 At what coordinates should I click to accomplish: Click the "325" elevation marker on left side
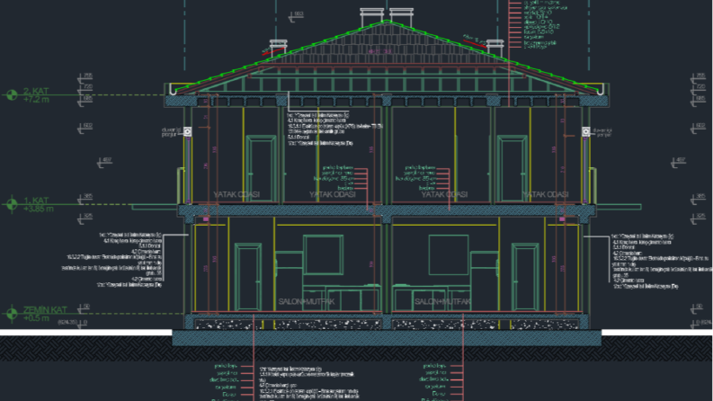[x=86, y=218]
